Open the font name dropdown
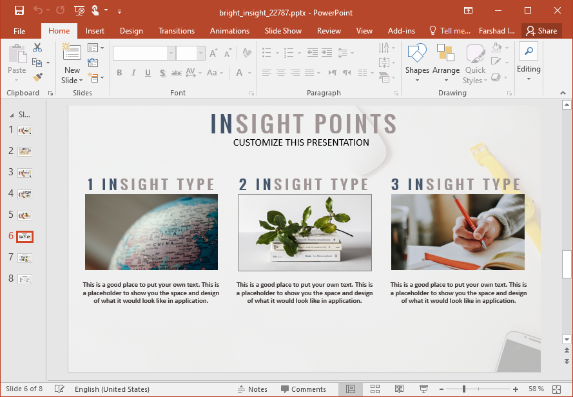The image size is (573, 397). (x=171, y=53)
